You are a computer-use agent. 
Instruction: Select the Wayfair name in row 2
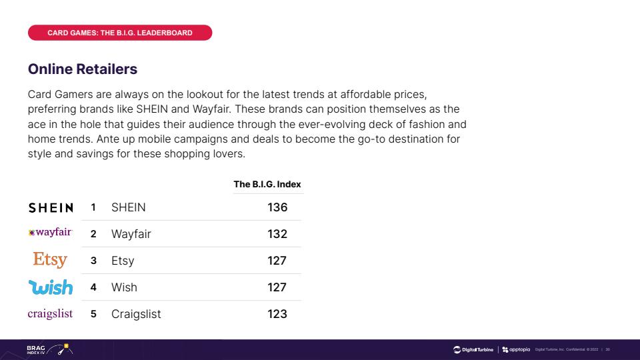(131, 234)
